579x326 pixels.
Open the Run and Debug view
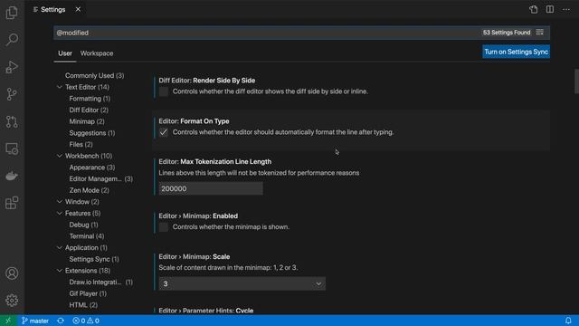point(12,67)
